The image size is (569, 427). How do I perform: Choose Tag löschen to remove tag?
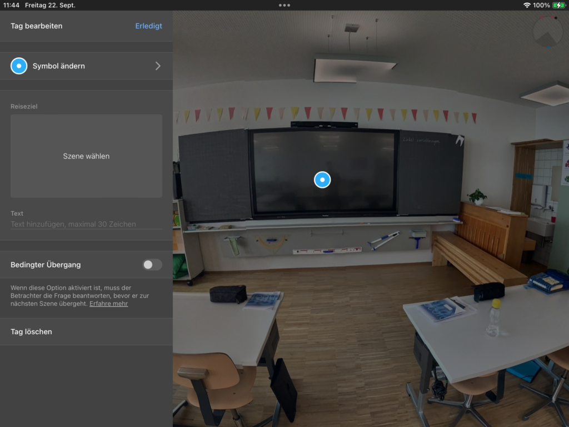tap(31, 332)
